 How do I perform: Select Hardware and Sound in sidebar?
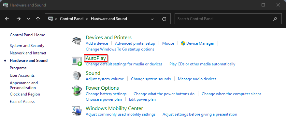tap(29, 61)
